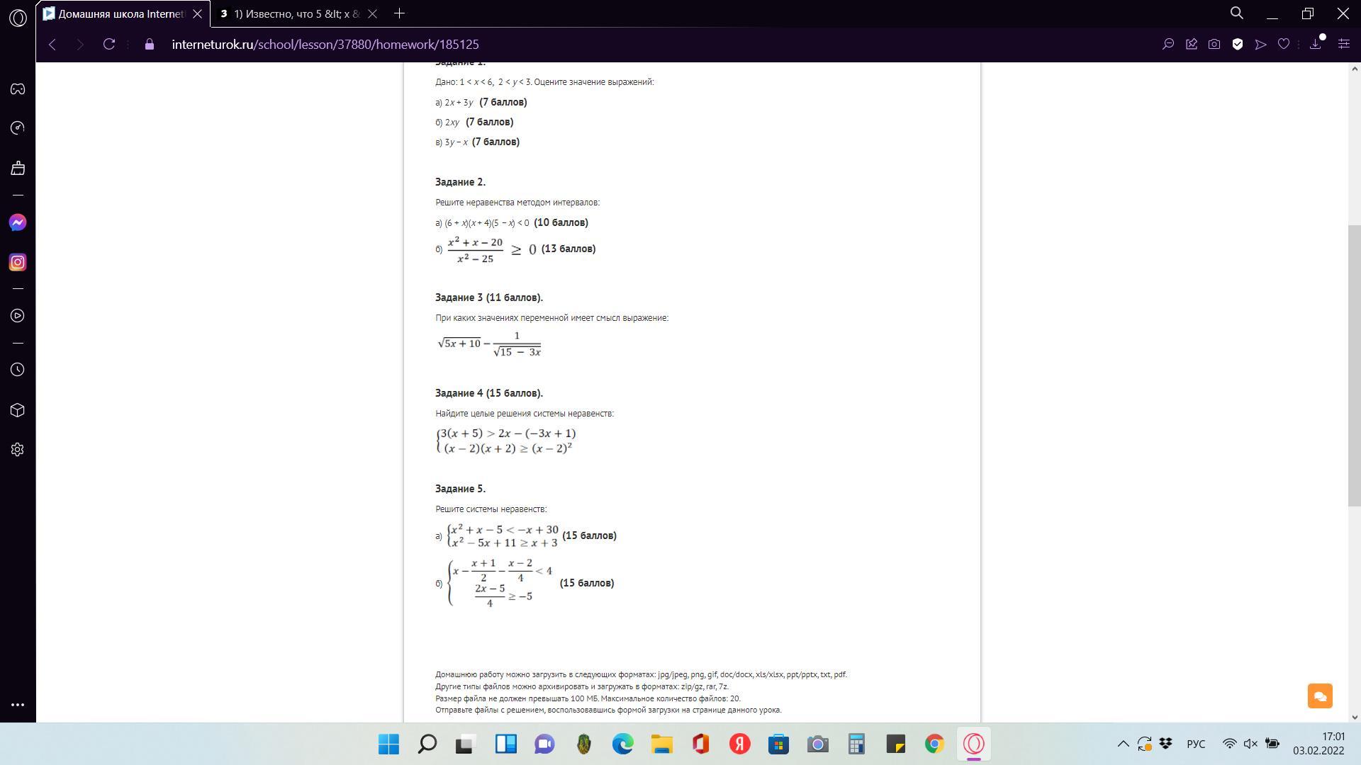This screenshot has width=1361, height=765.
Task: Open Opera sidebar settings gear
Action: click(x=18, y=450)
